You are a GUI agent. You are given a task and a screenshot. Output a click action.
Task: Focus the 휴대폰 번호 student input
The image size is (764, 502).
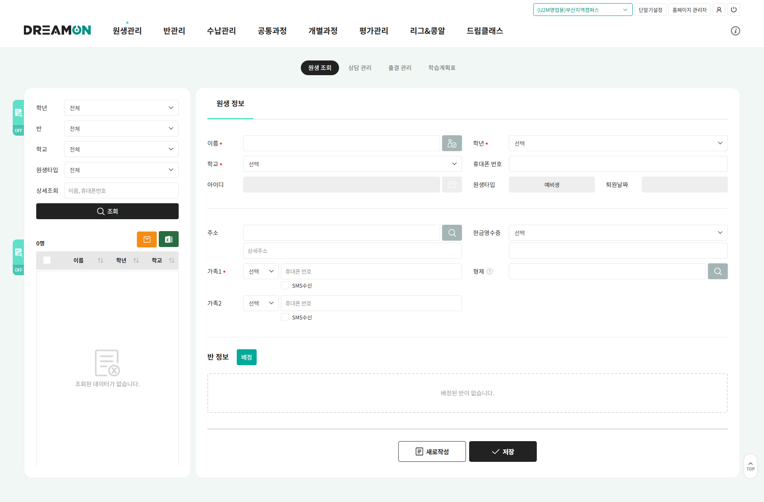coord(618,164)
